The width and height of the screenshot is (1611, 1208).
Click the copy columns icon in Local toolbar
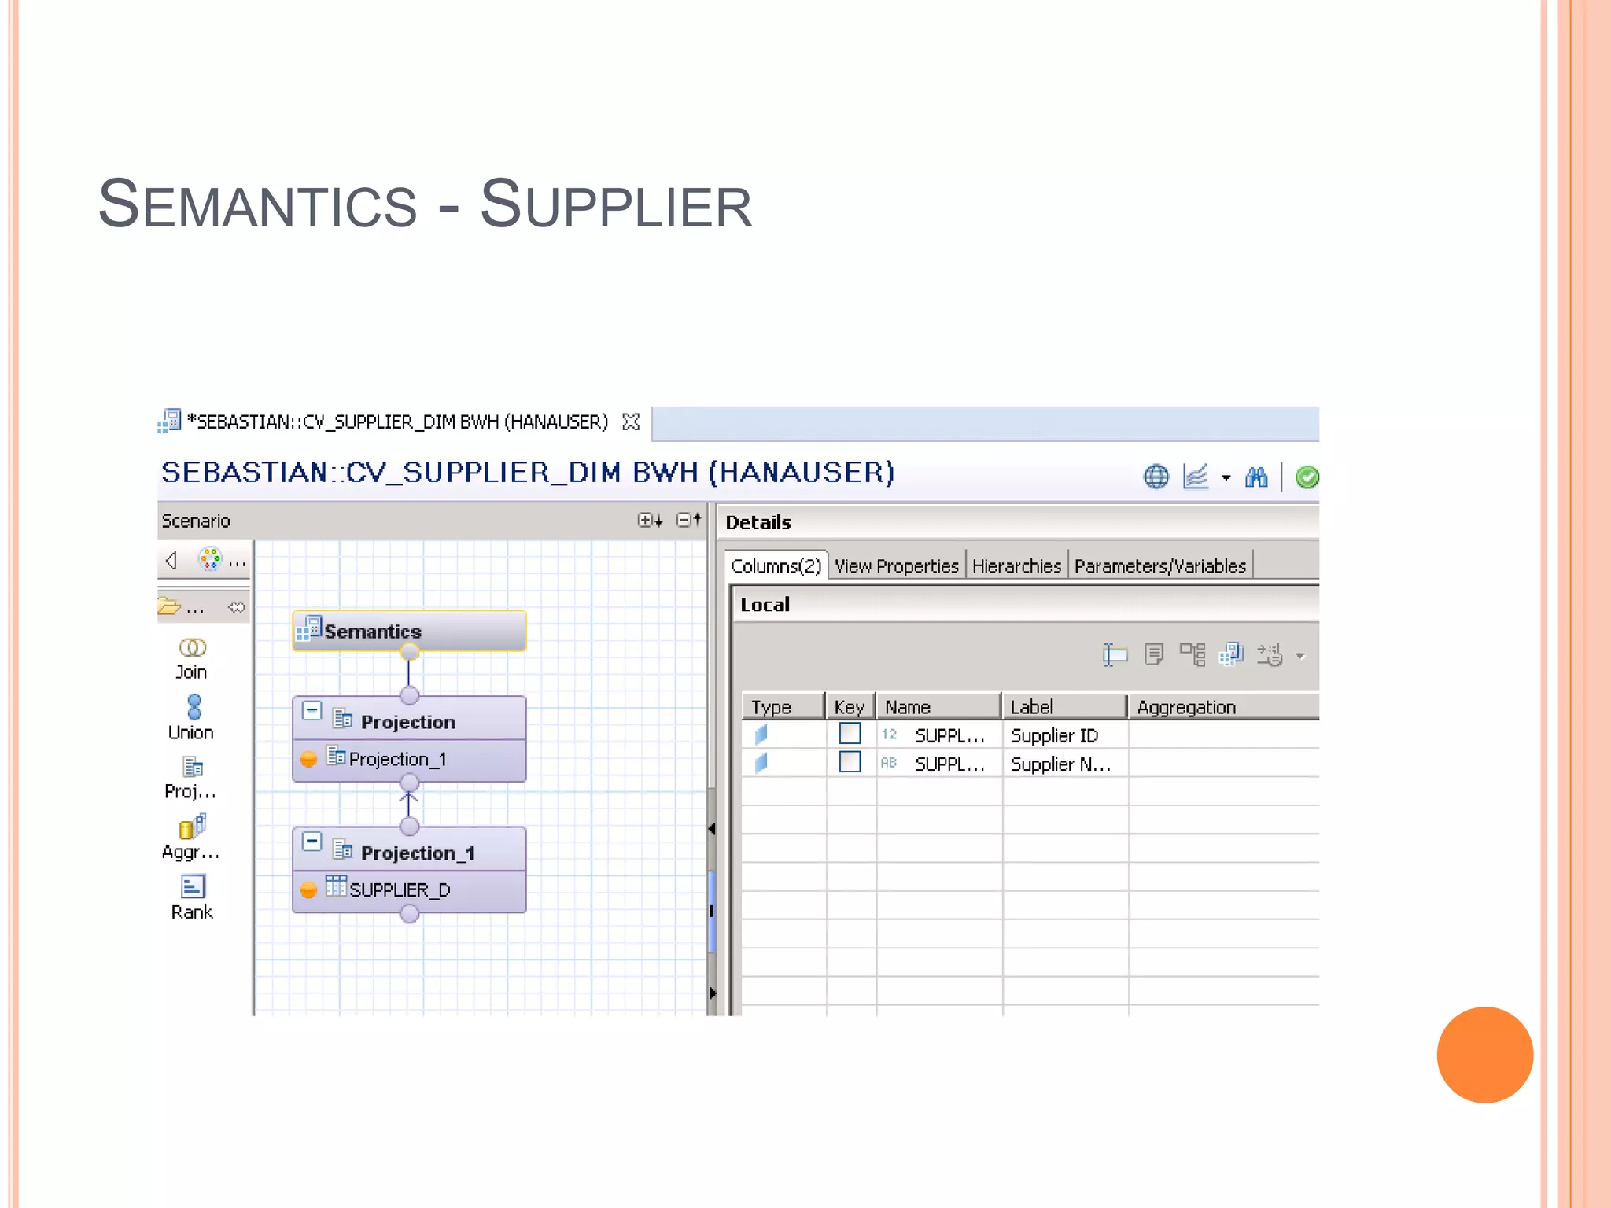1231,654
